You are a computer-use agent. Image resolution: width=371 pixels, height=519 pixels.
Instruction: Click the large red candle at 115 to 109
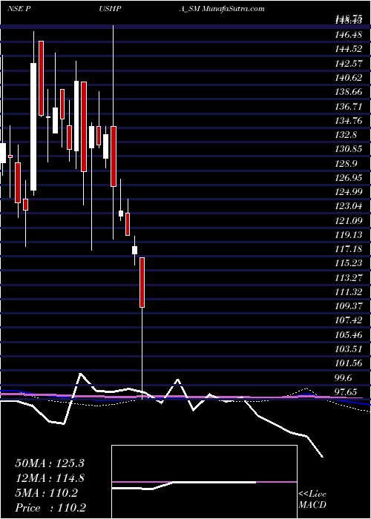pos(142,282)
